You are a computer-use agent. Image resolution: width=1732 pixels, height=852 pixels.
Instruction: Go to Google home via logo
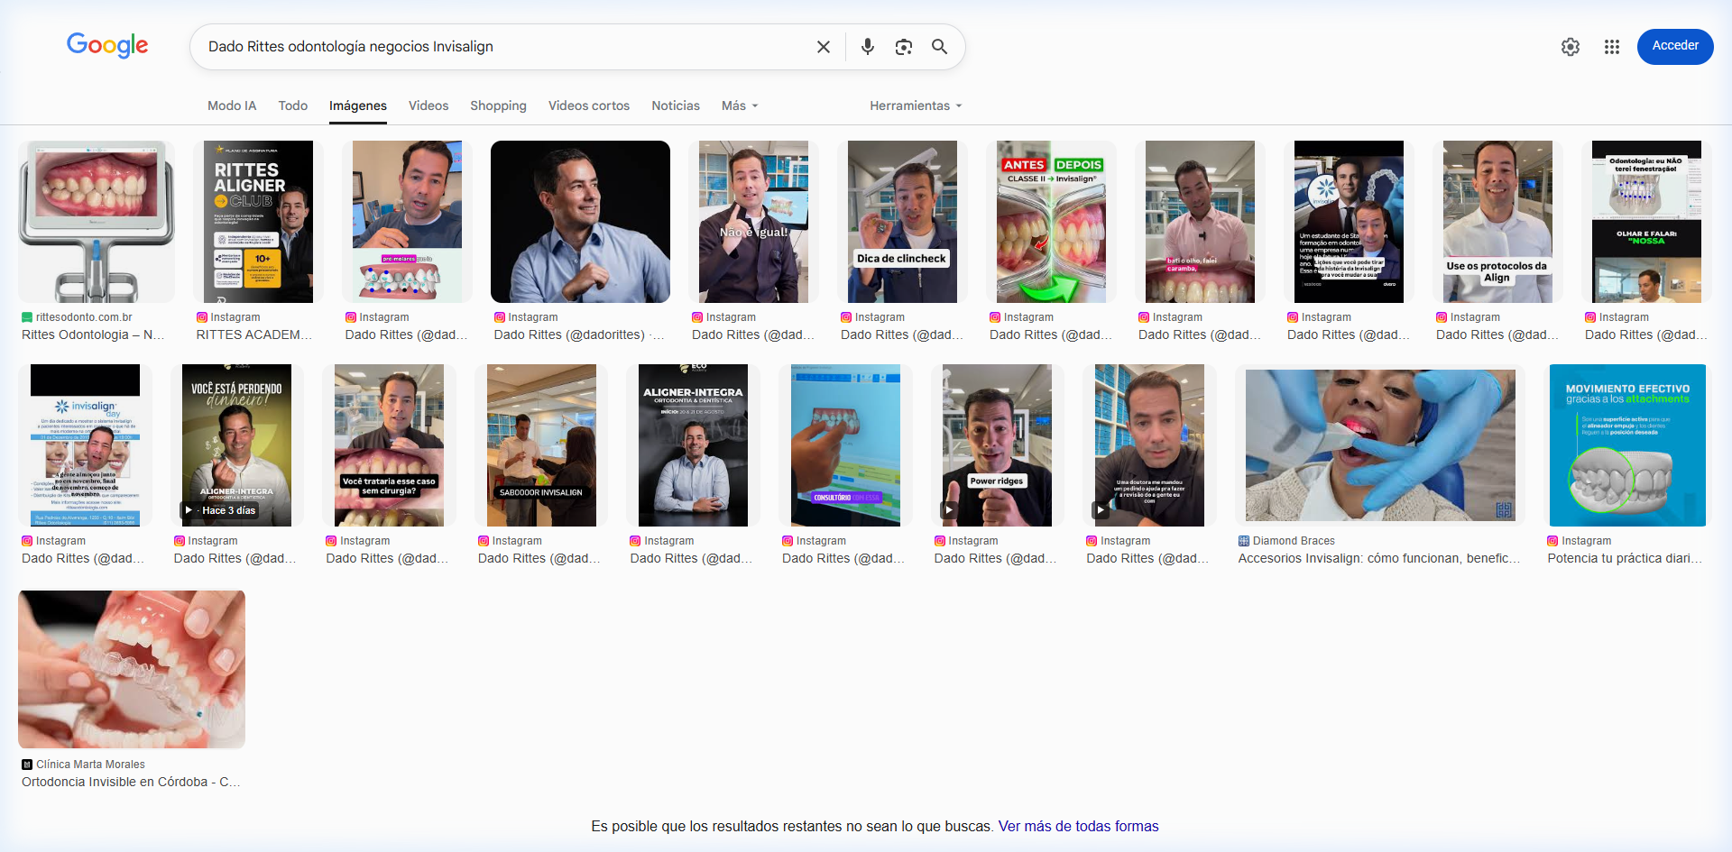click(107, 45)
